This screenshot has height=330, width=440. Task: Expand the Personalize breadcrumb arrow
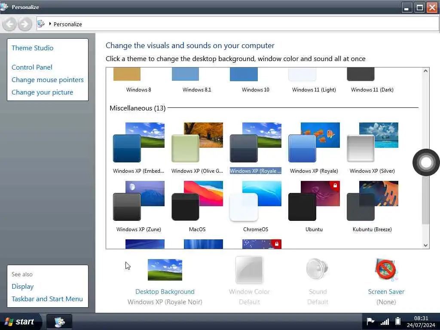click(x=50, y=24)
